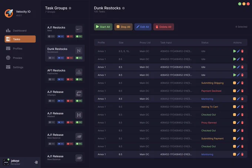Click the Task Input column header

coord(166,43)
